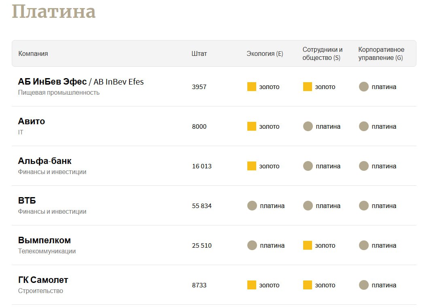Open the Авито company entry
The image size is (427, 308).
(32, 121)
